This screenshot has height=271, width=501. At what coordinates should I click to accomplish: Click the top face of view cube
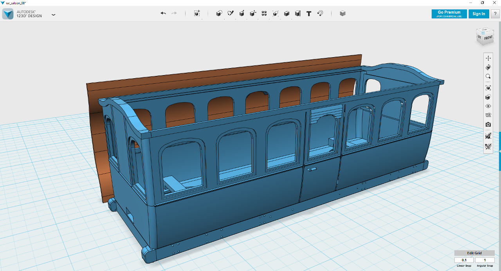485,30
